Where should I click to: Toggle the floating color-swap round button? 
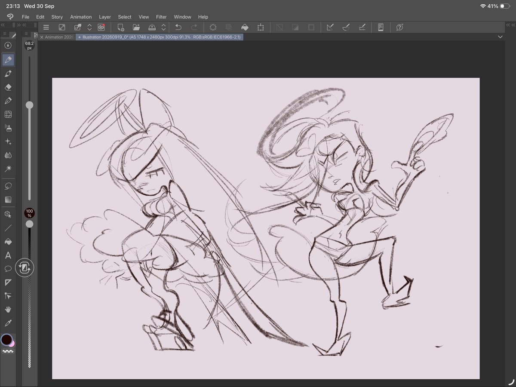25,268
